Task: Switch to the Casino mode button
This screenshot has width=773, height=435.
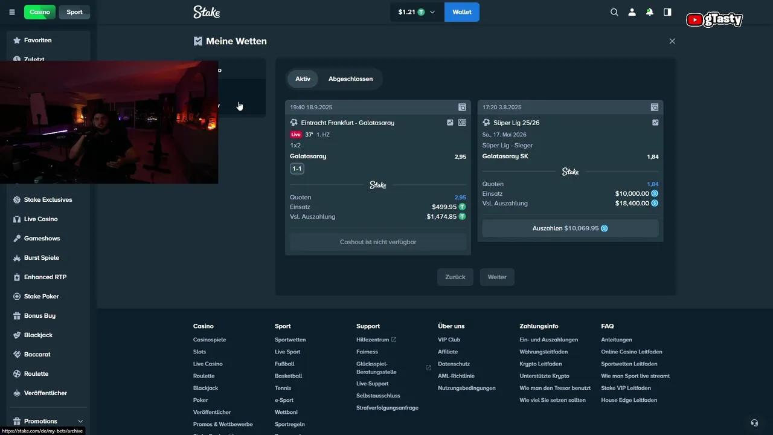Action: (40, 12)
